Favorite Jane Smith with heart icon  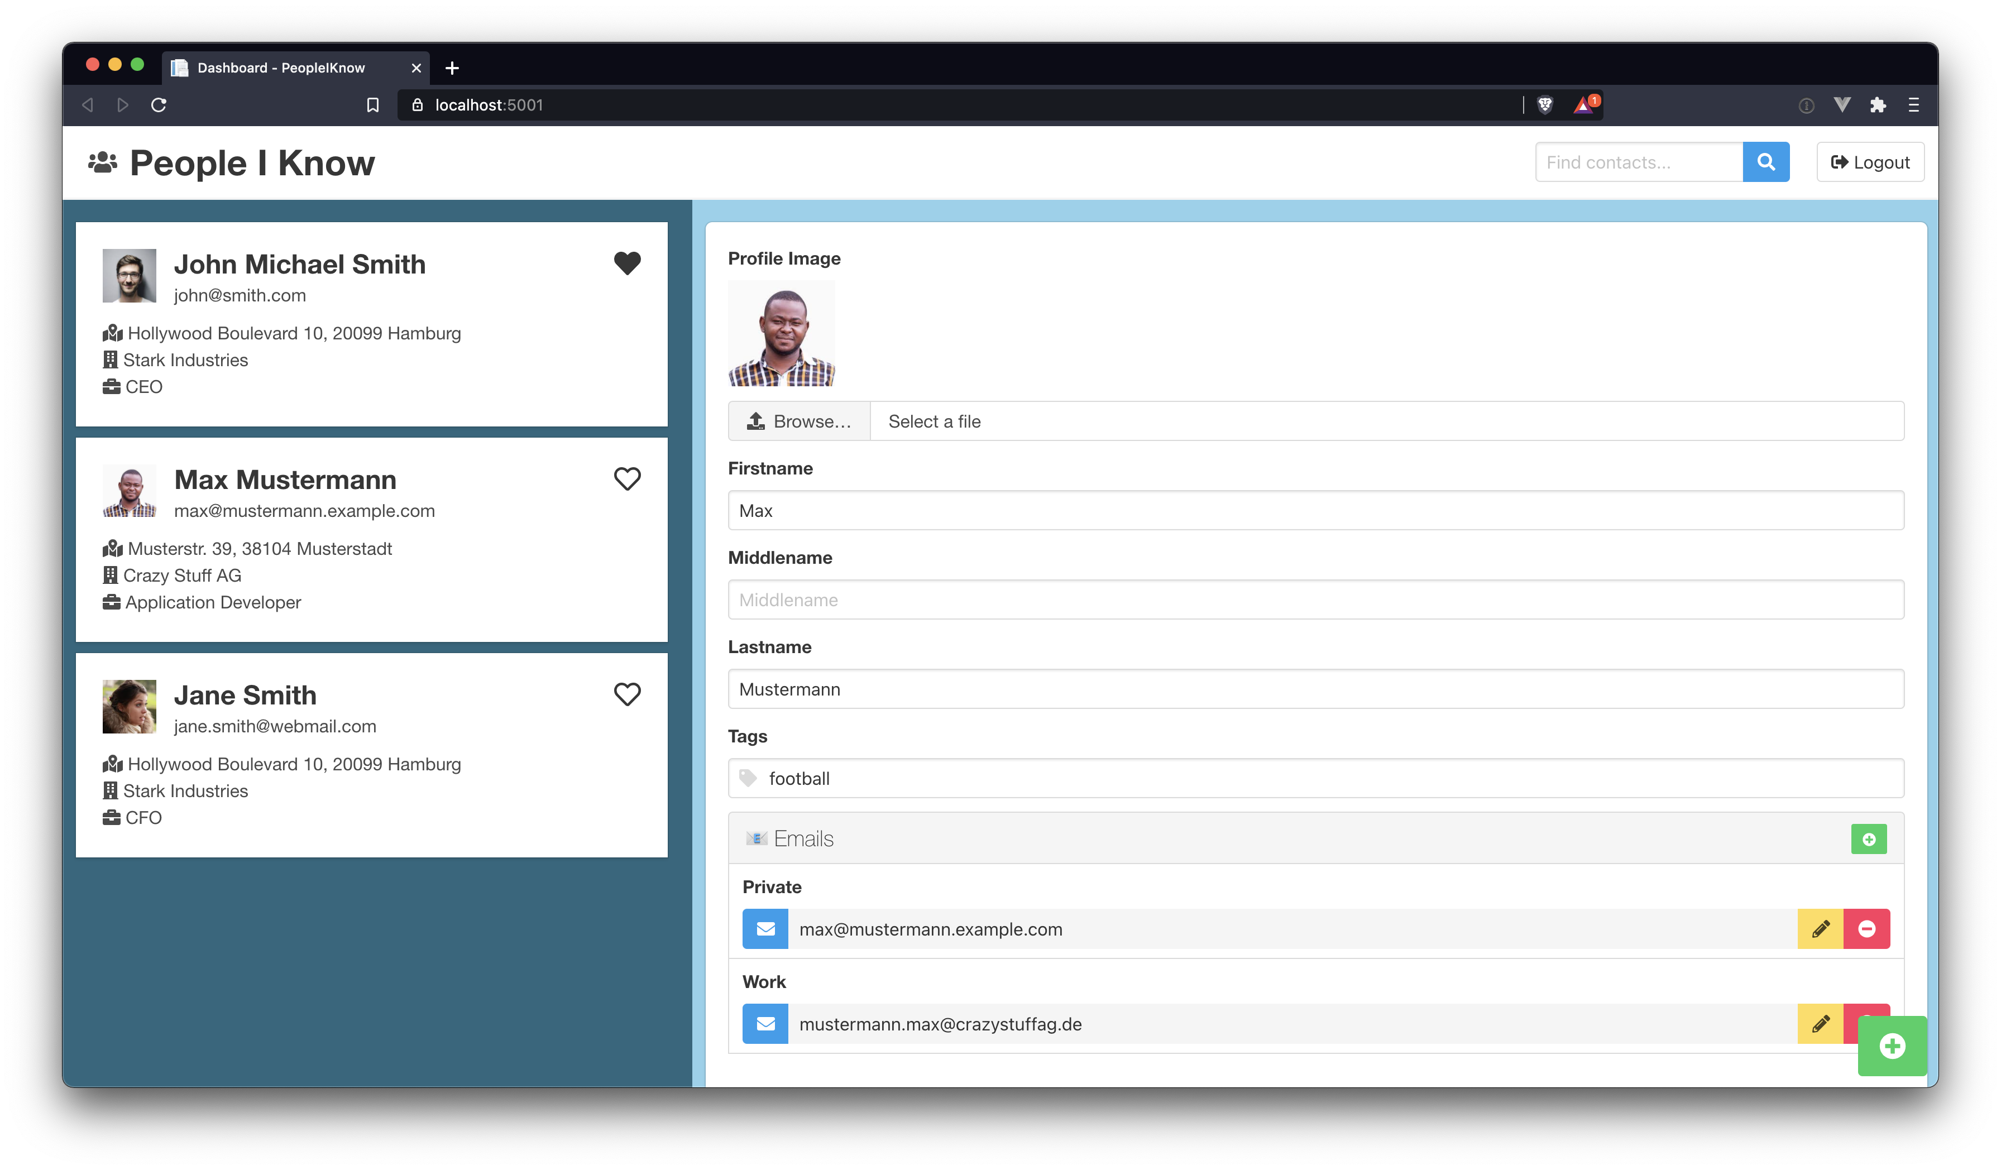[626, 694]
